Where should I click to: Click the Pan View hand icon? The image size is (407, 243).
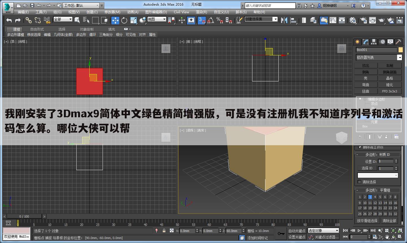387,237
